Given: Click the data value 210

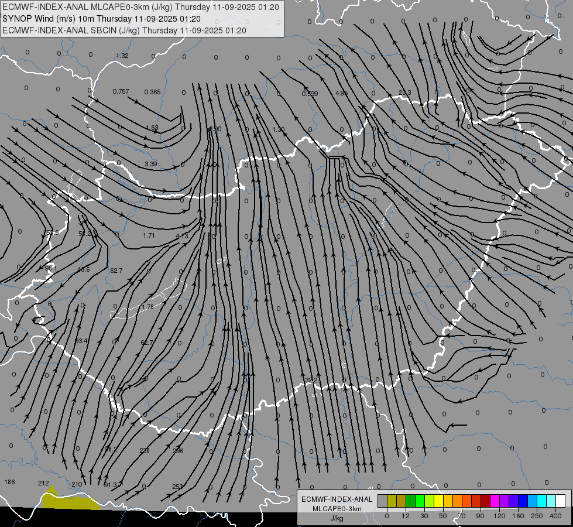Looking at the screenshot, I should pyautogui.click(x=77, y=485).
